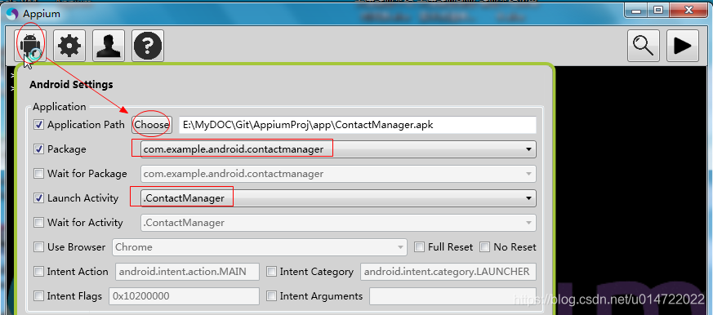Uncheck the Package checkbox
713x315 pixels.
[x=39, y=149]
